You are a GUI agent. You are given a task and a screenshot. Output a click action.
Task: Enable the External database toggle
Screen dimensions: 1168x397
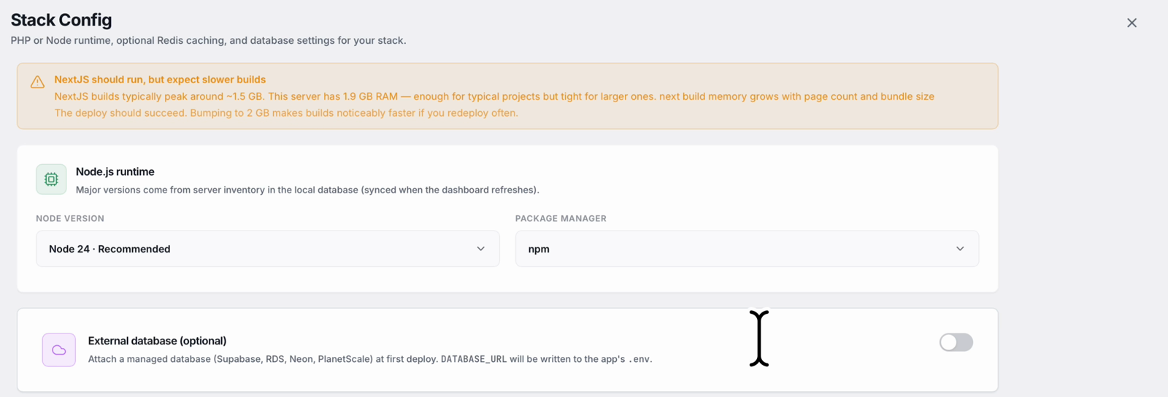[956, 342]
